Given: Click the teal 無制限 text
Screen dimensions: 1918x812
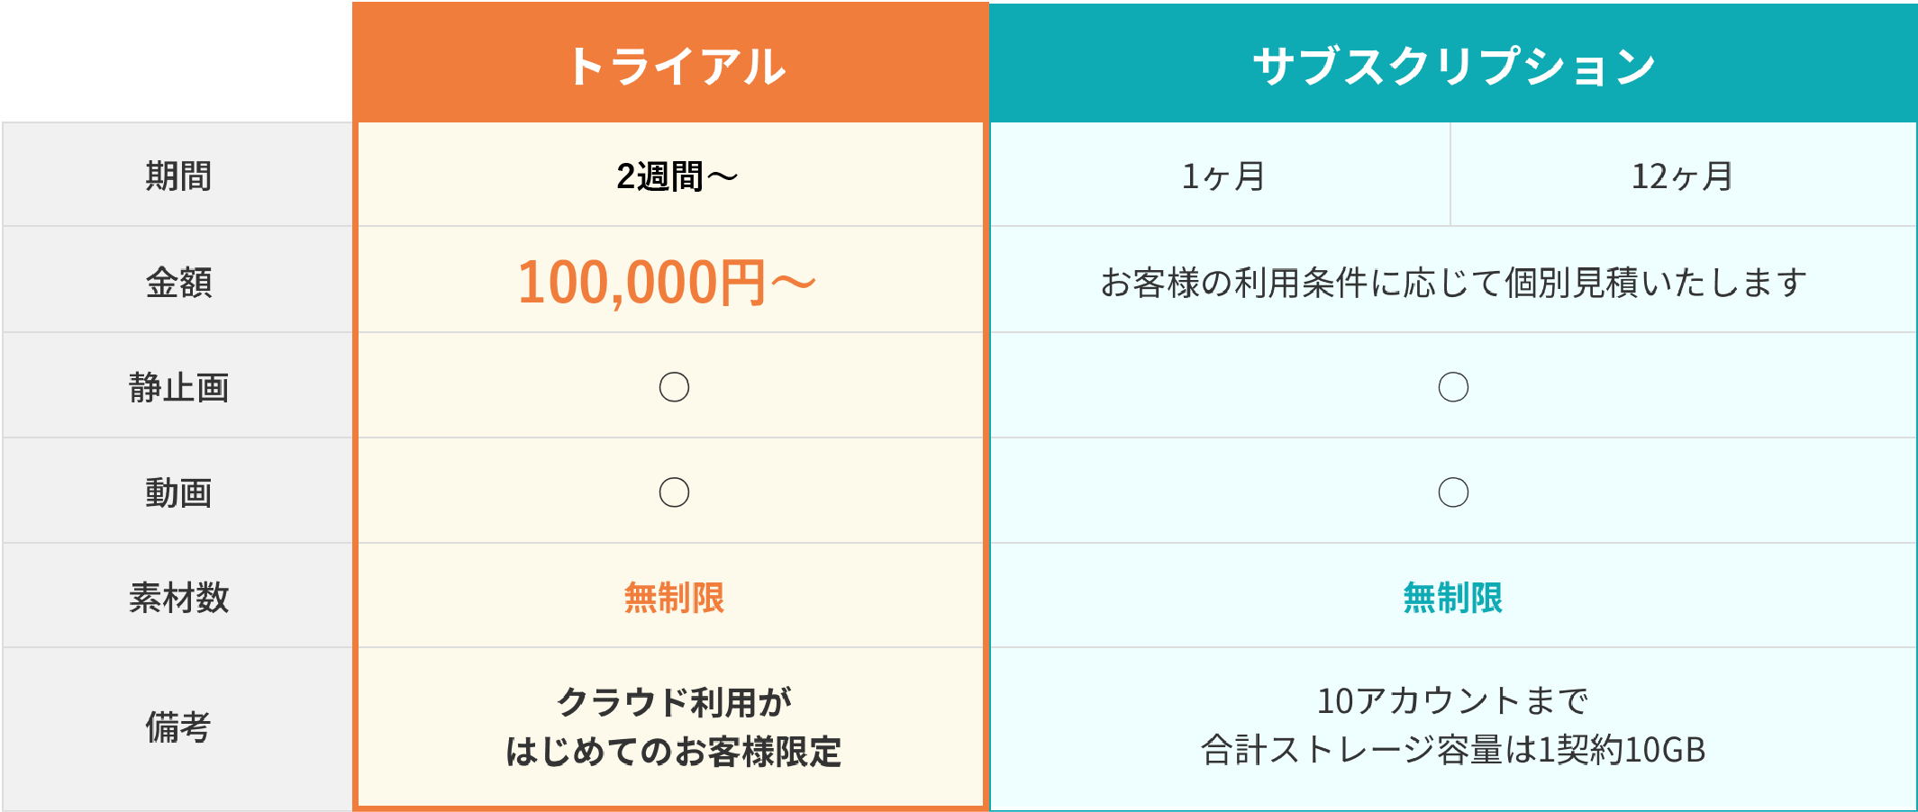Looking at the screenshot, I should [1453, 598].
